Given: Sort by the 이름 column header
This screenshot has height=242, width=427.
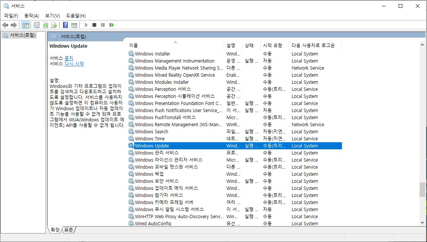Looking at the screenshot, I should click(176, 45).
